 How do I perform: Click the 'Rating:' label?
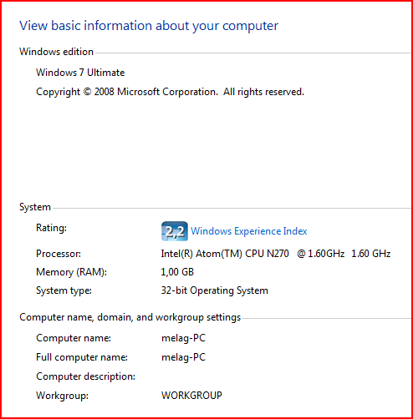pos(51,228)
